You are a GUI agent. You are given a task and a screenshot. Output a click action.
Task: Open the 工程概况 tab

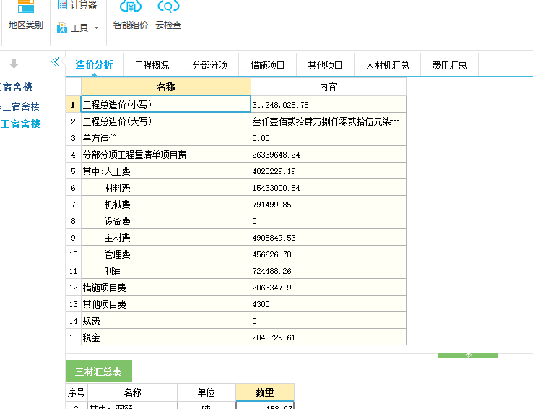click(x=152, y=65)
